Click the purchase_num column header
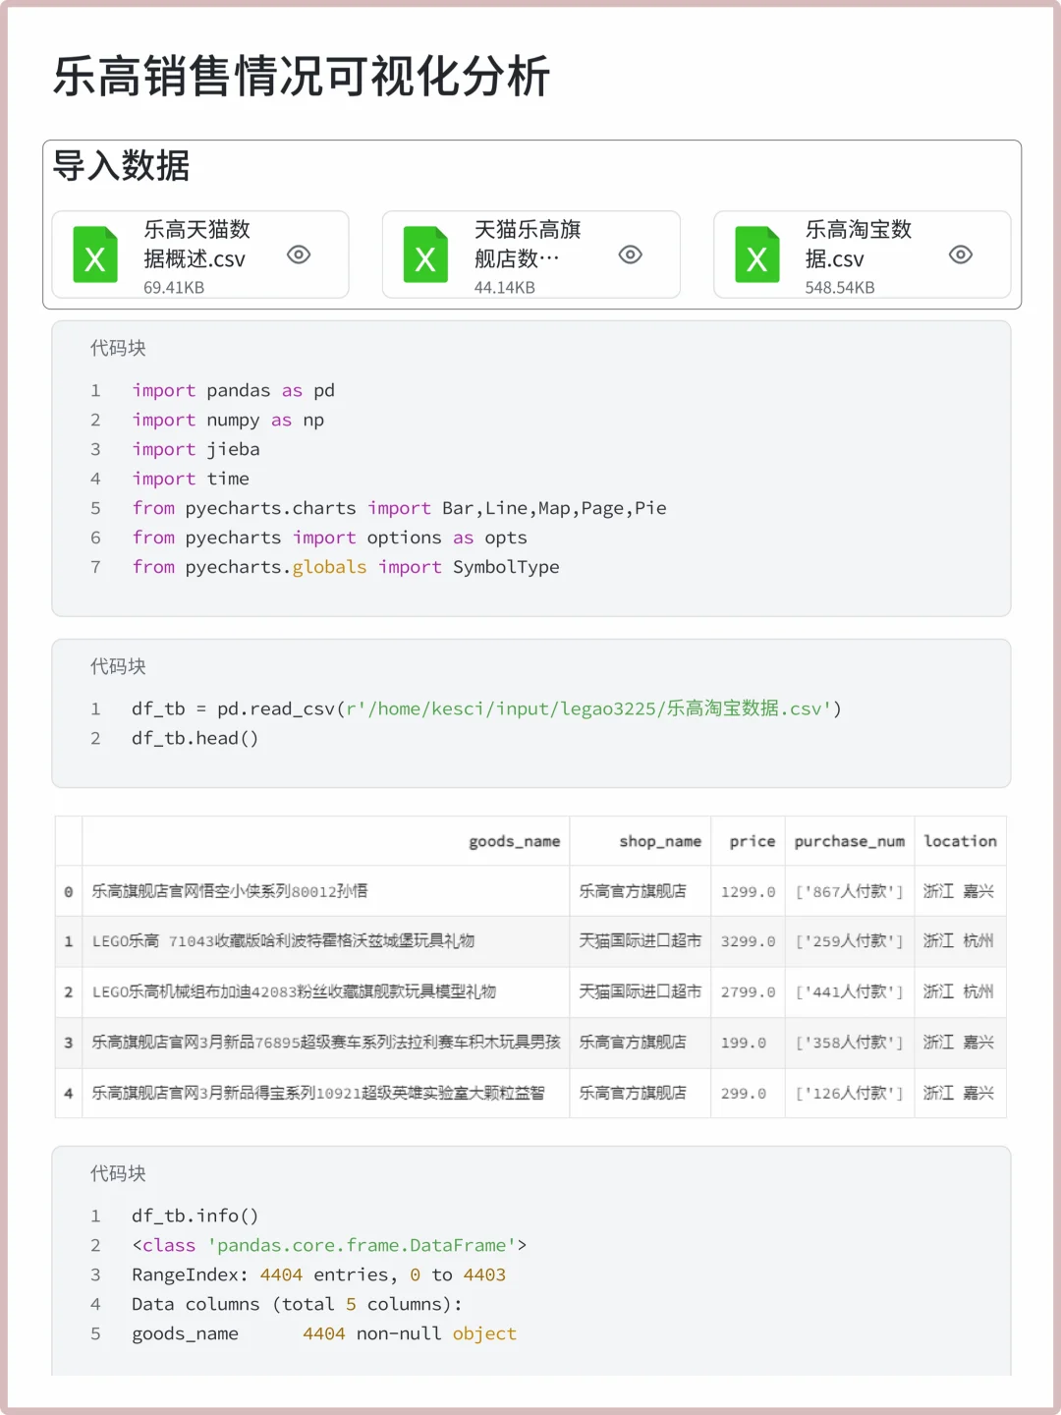1061x1415 pixels. point(849,841)
